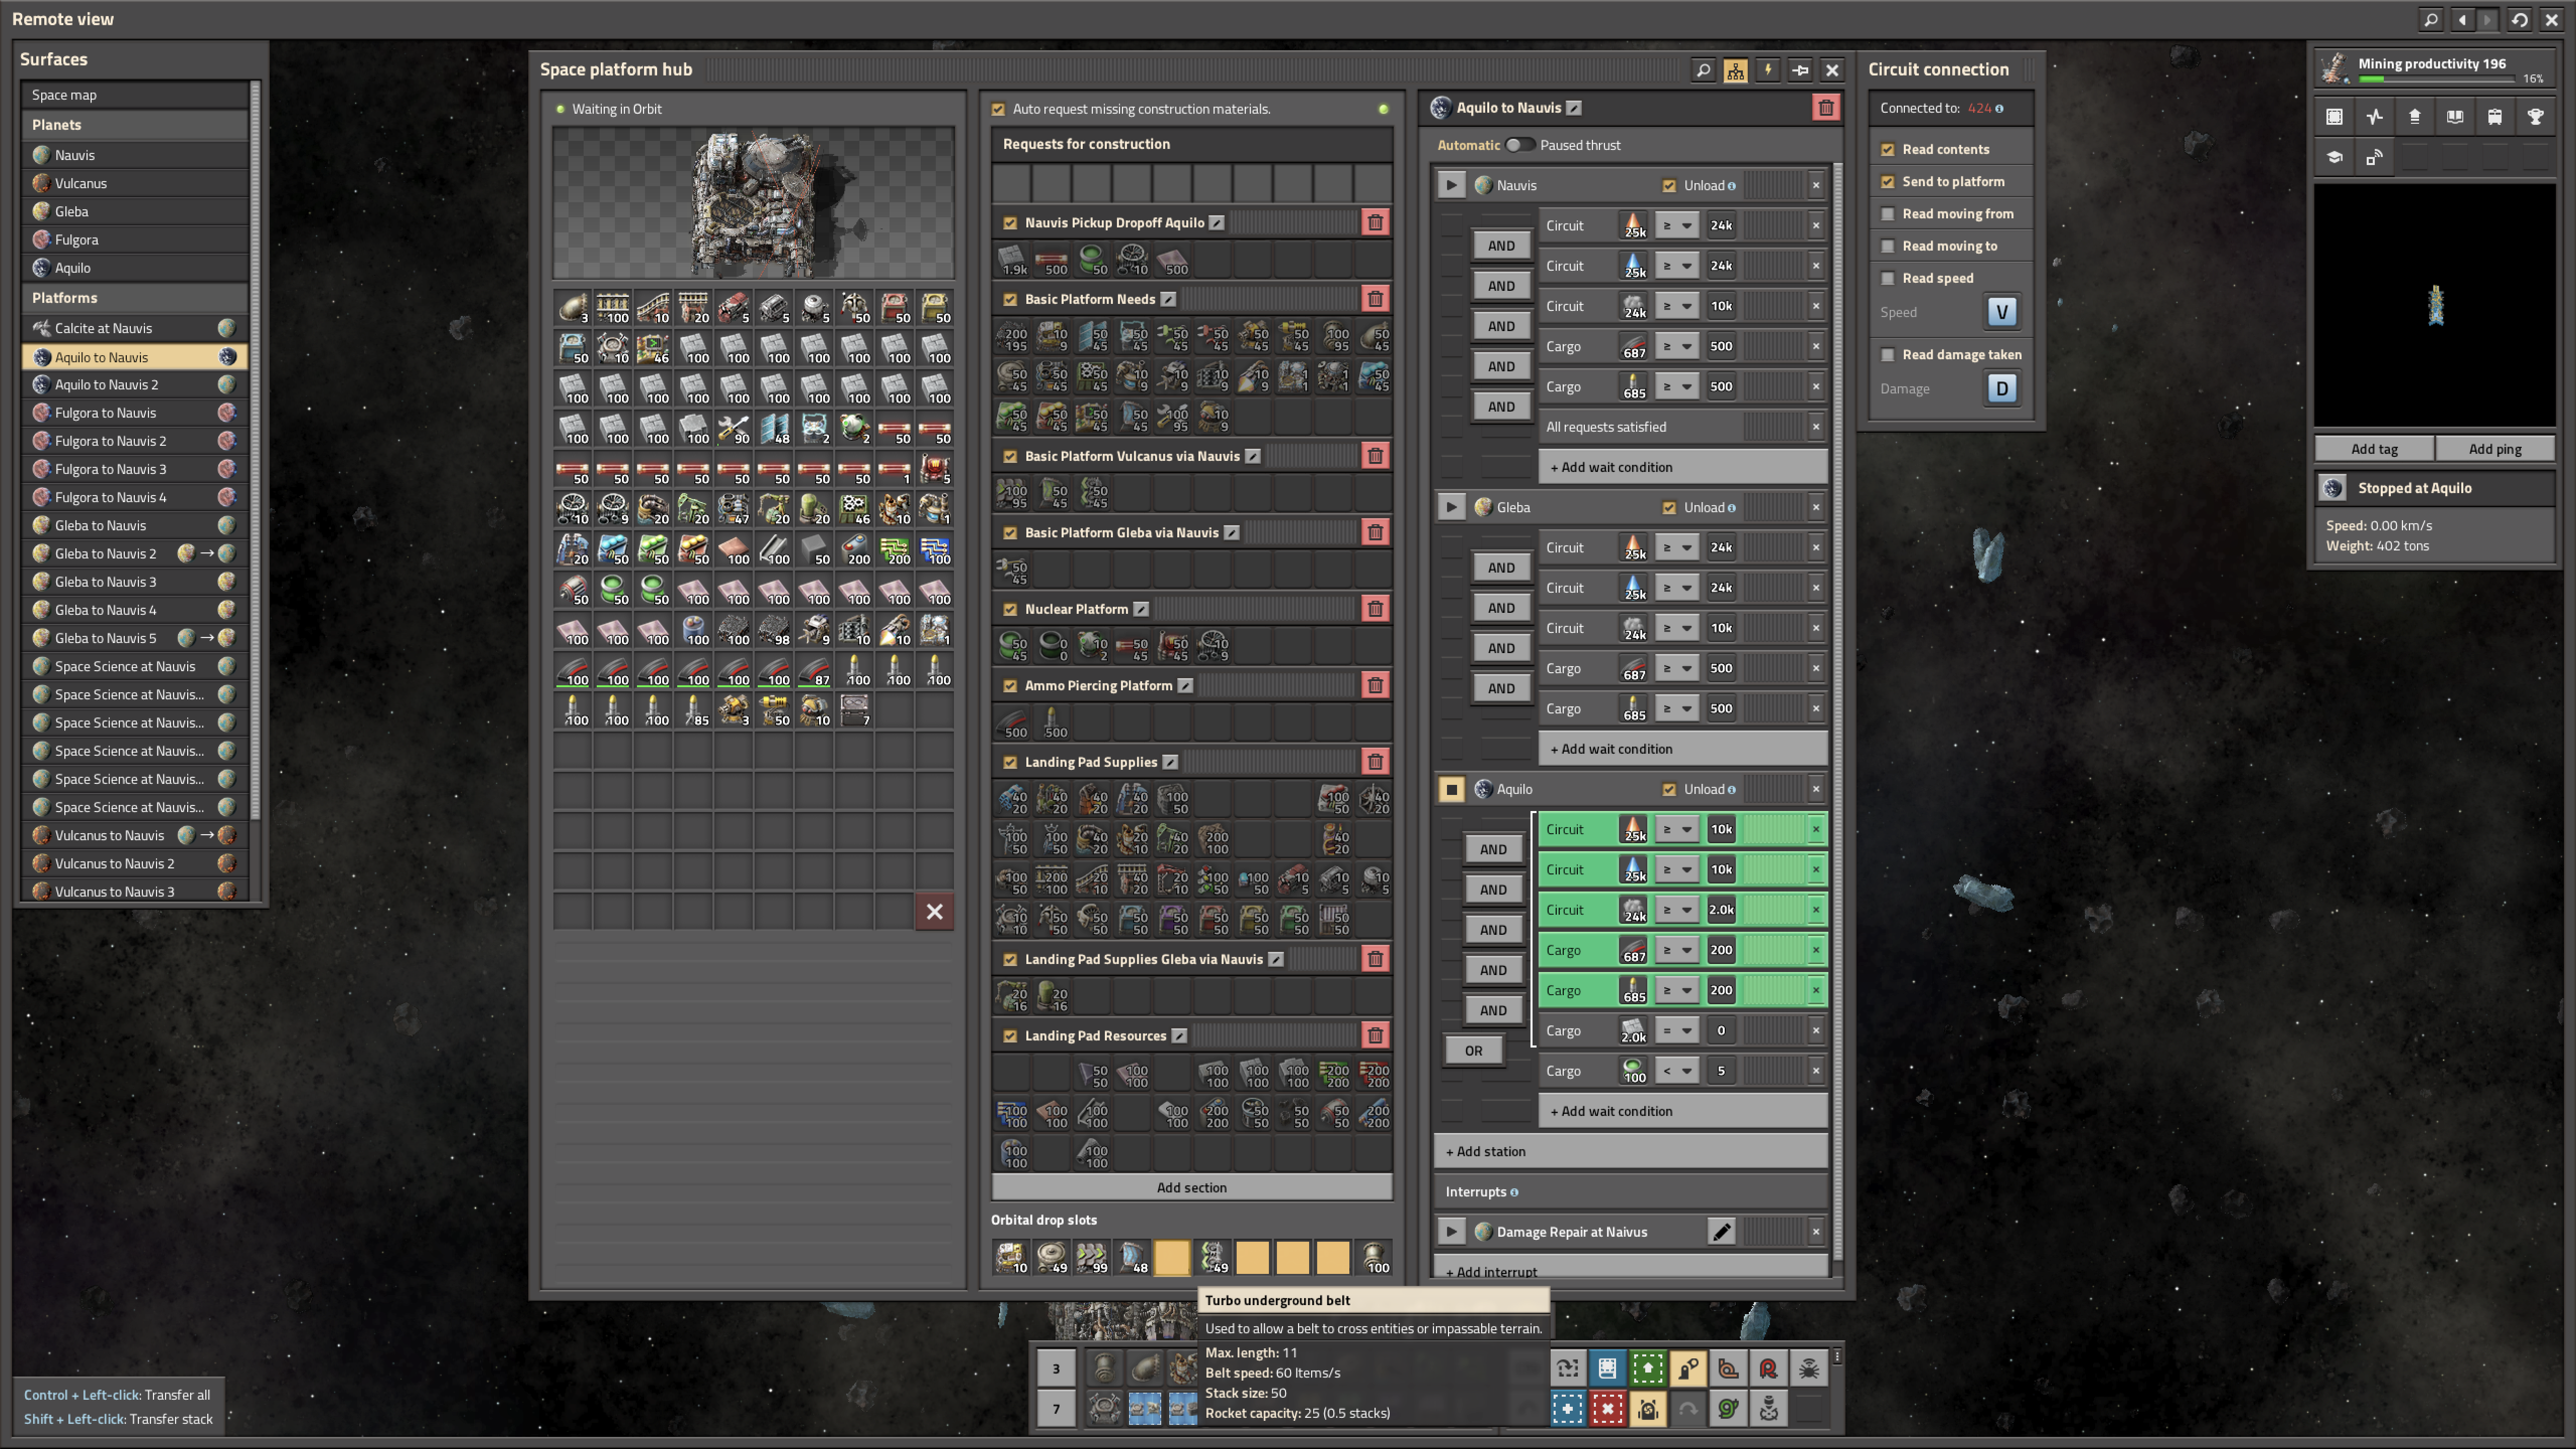Open Gleba to Nauvis 3 platform
Image resolution: width=2576 pixels, height=1449 pixels.
coord(135,582)
